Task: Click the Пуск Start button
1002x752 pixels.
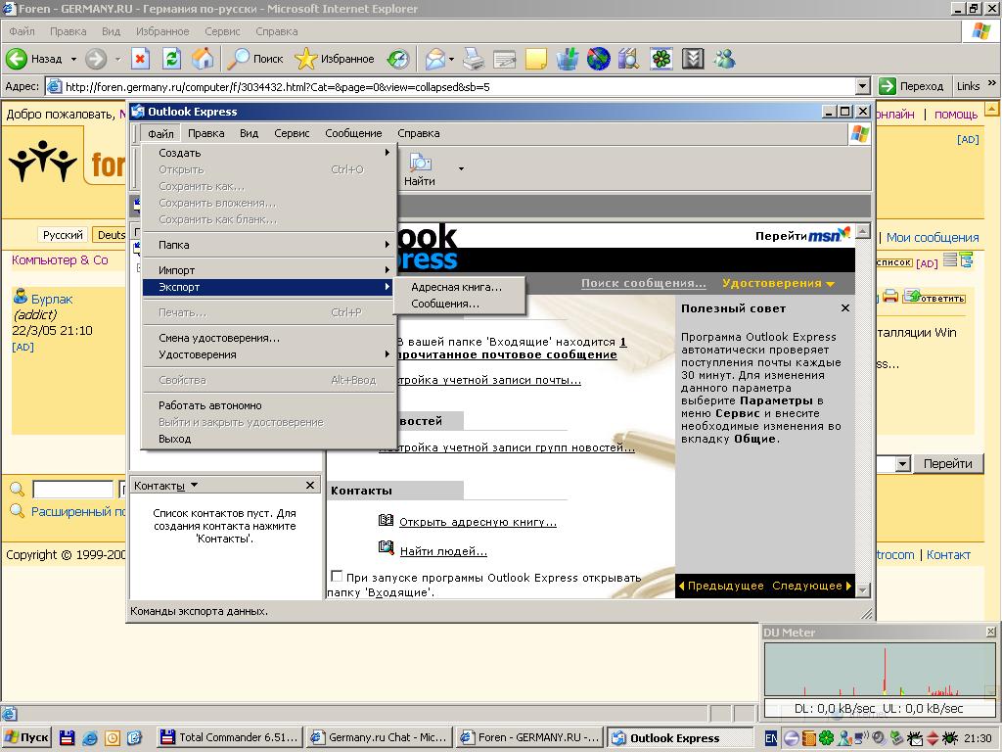Action: (26, 737)
